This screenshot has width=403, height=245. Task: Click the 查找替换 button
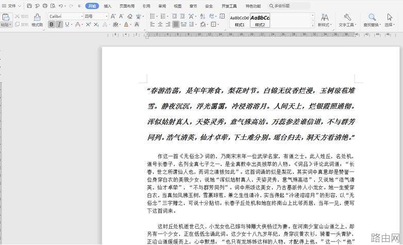[372, 20]
